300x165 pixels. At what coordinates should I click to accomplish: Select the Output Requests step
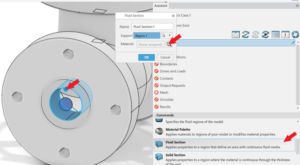pos(172,85)
